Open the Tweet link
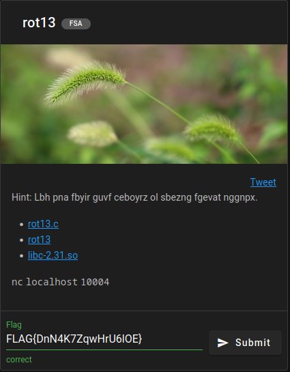The height and width of the screenshot is (372, 290). coord(263,182)
